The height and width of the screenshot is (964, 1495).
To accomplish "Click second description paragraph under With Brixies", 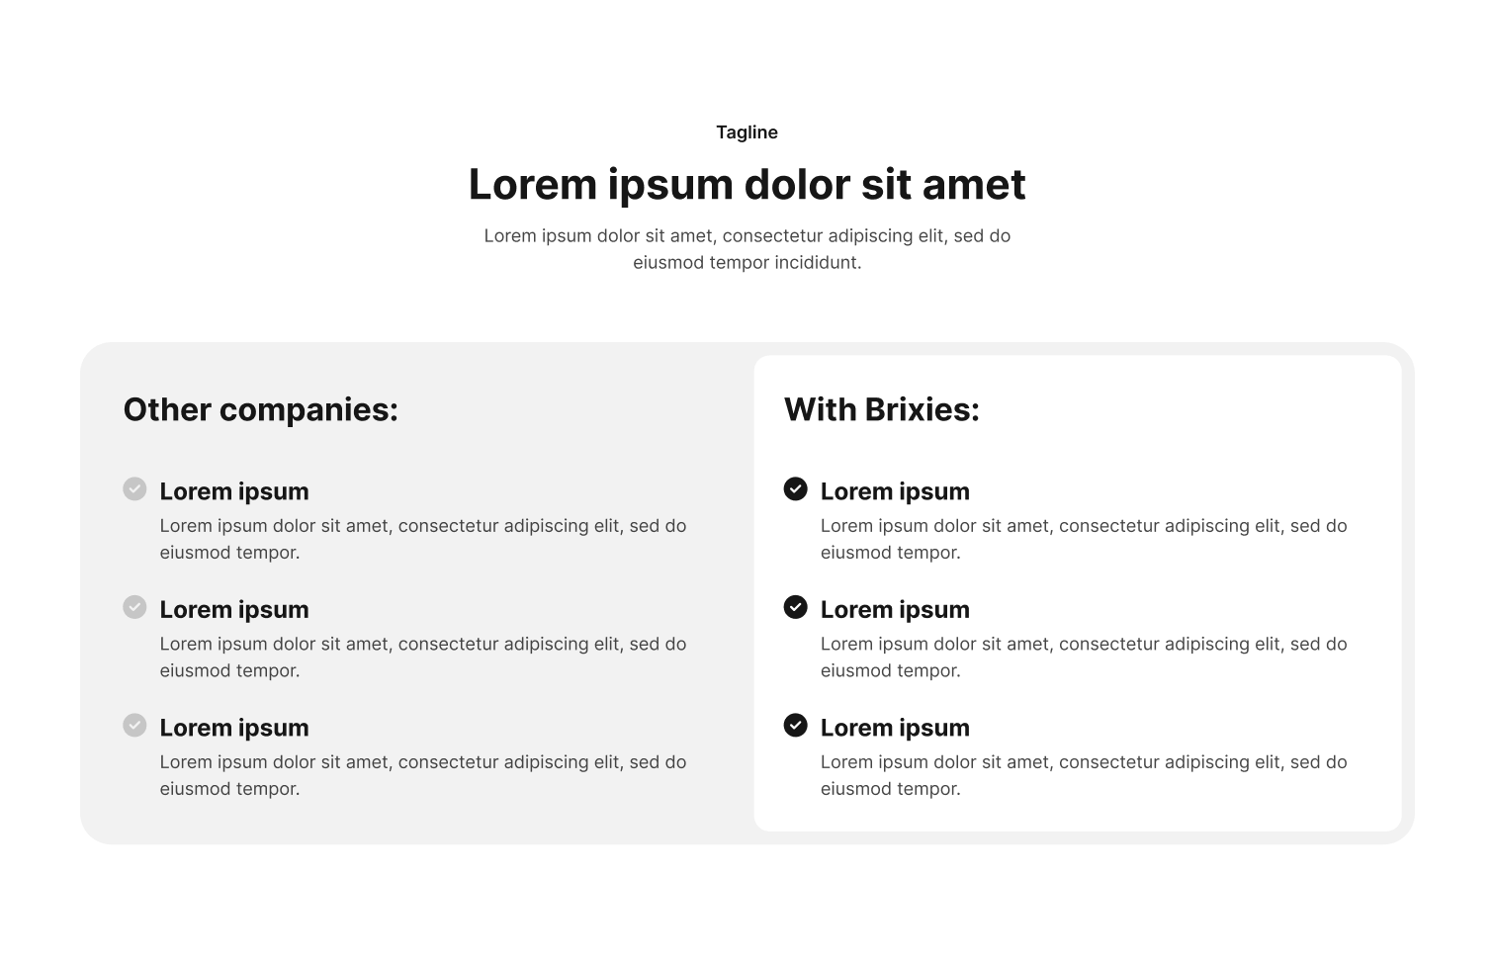I will tap(1083, 657).
